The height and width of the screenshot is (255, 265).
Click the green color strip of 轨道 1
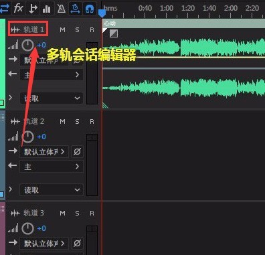[3, 64]
